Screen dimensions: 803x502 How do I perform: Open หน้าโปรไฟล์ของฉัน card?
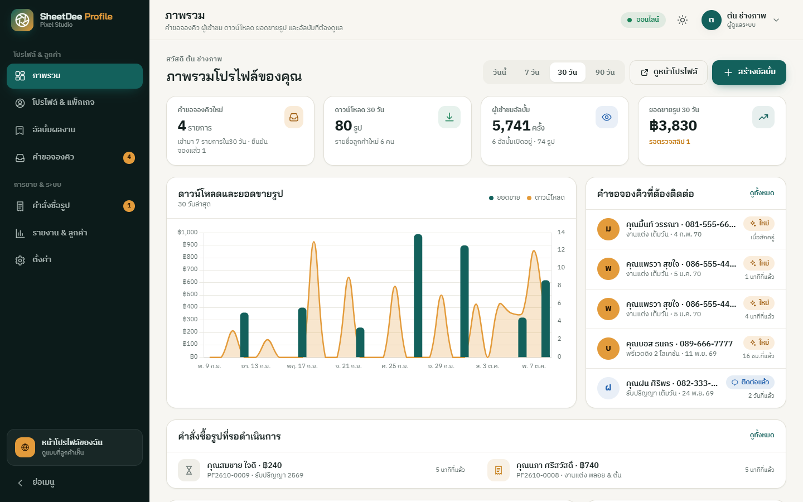pyautogui.click(x=75, y=447)
